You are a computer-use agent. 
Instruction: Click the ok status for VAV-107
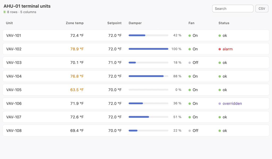coord(223,117)
